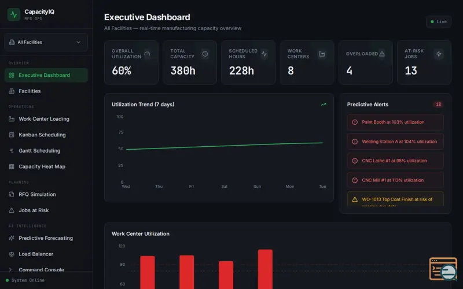Click the Kanban Scheduling board icon
This screenshot has width=463, height=289.
click(x=12, y=135)
